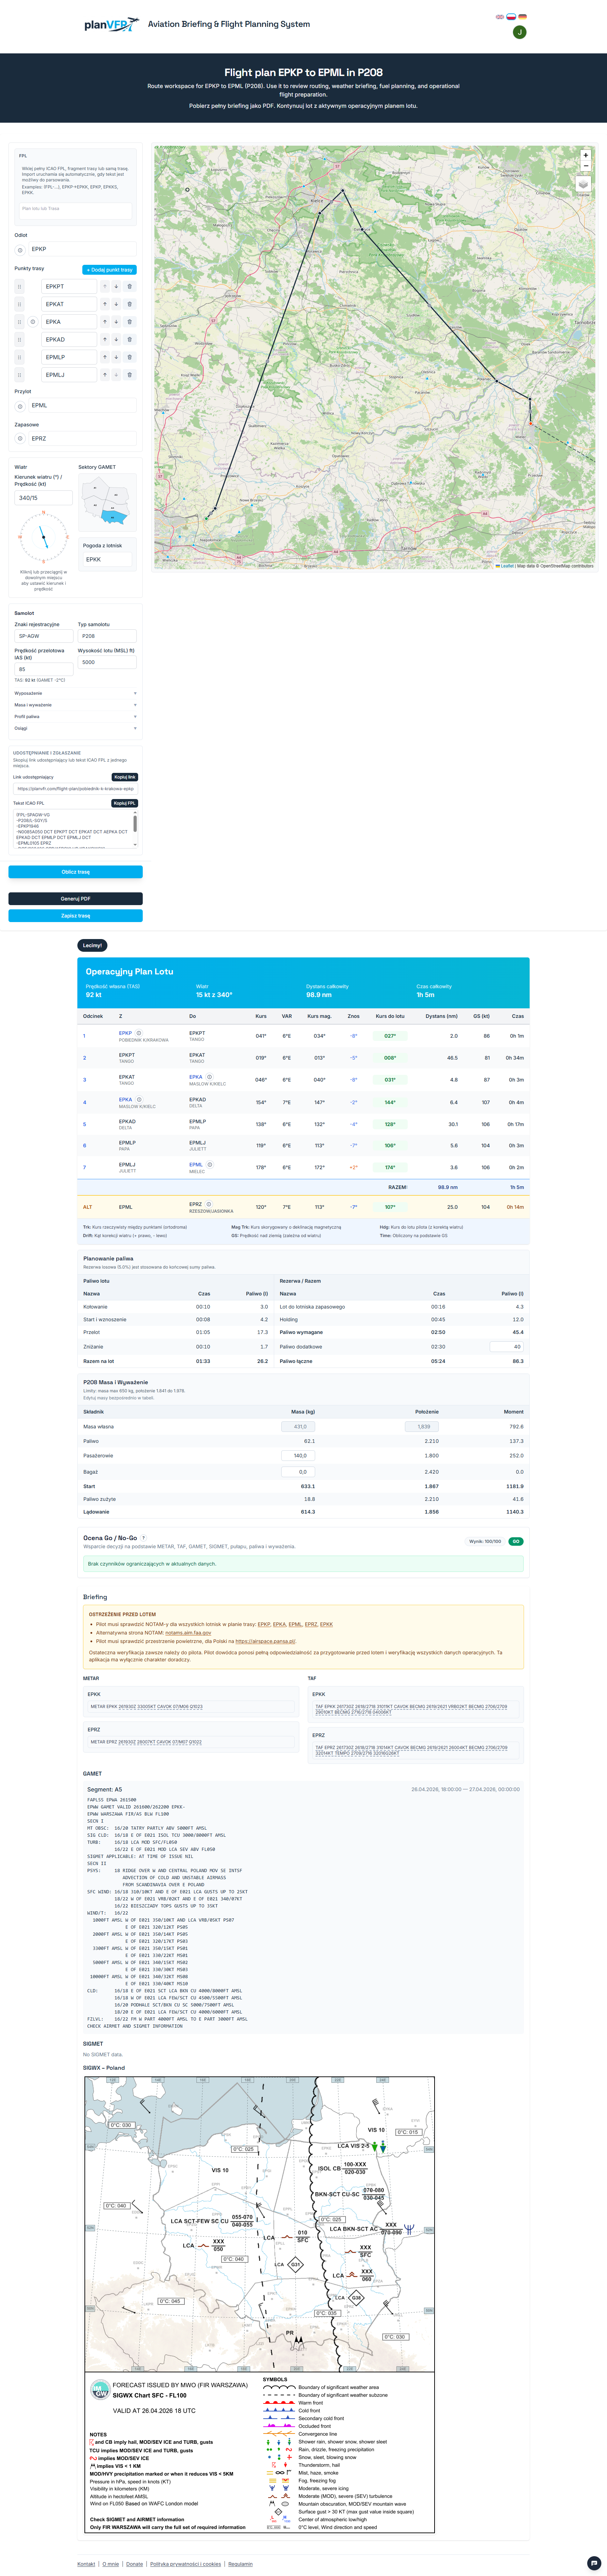Open the O mnie footer link
The height and width of the screenshot is (2576, 607).
[111, 2564]
